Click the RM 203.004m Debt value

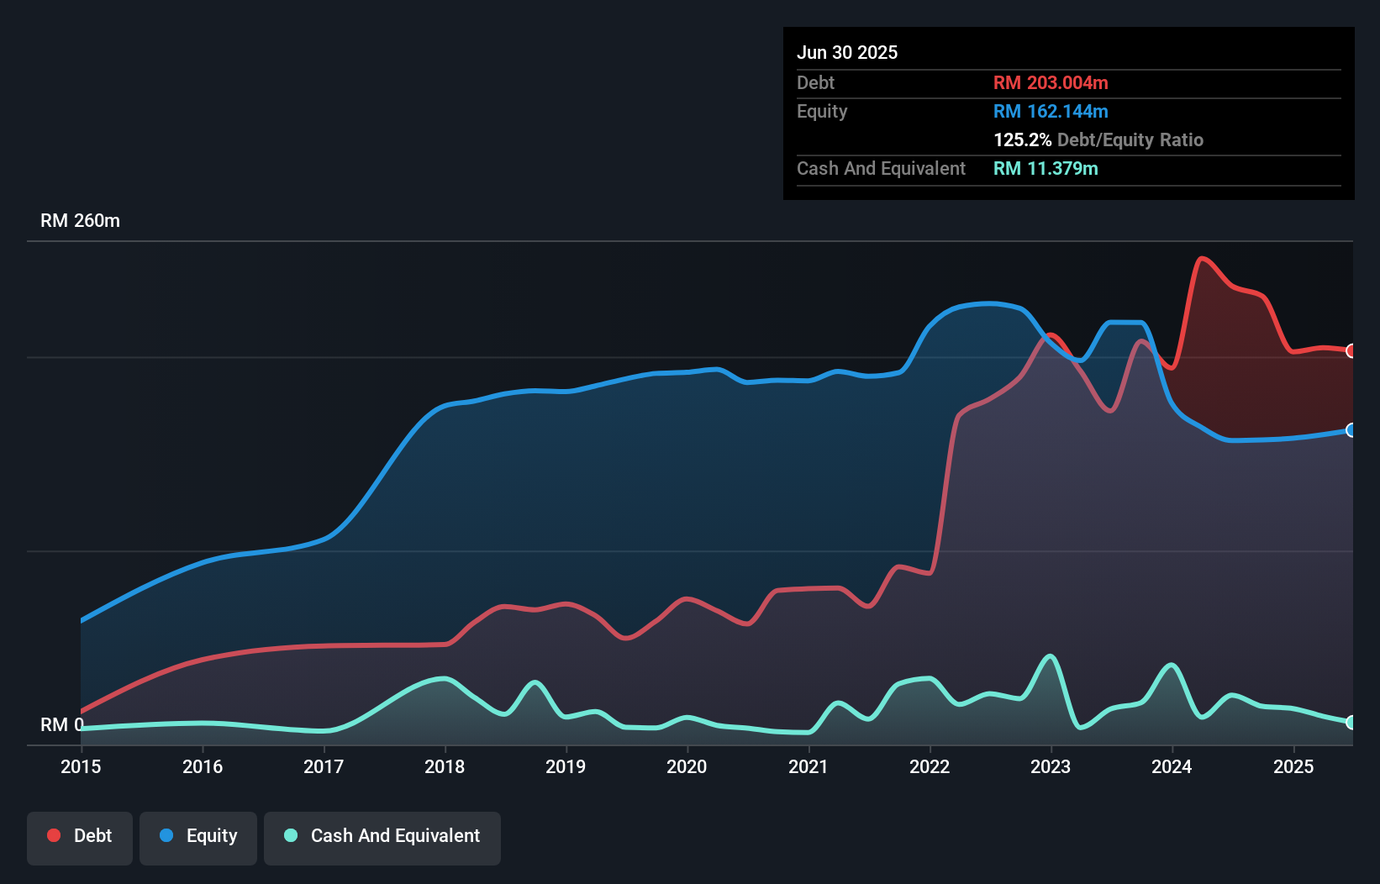pos(1051,82)
